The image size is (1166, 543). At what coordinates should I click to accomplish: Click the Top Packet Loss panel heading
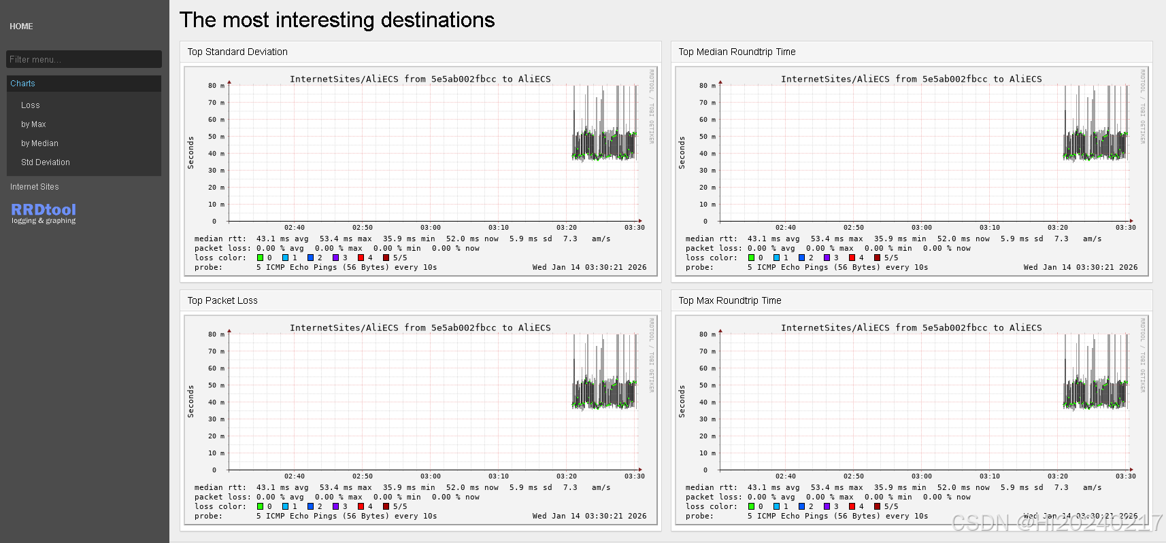point(222,300)
